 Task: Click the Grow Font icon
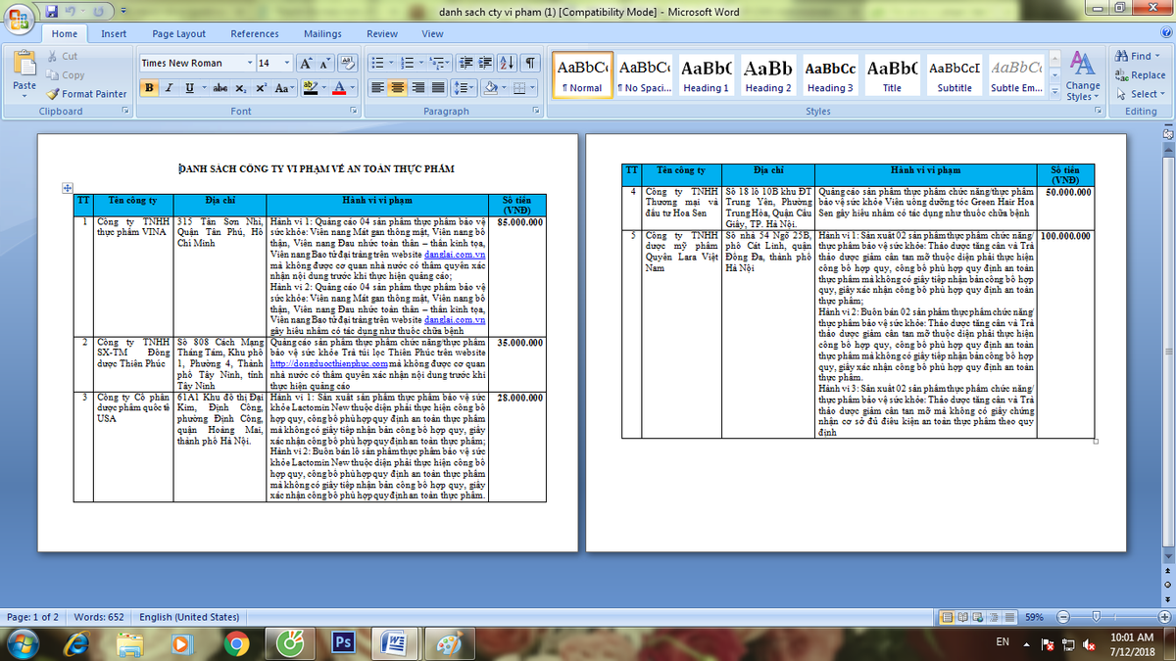click(305, 63)
